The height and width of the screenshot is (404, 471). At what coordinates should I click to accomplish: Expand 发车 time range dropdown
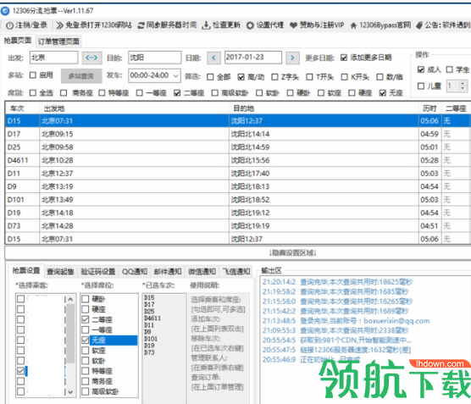coord(175,75)
